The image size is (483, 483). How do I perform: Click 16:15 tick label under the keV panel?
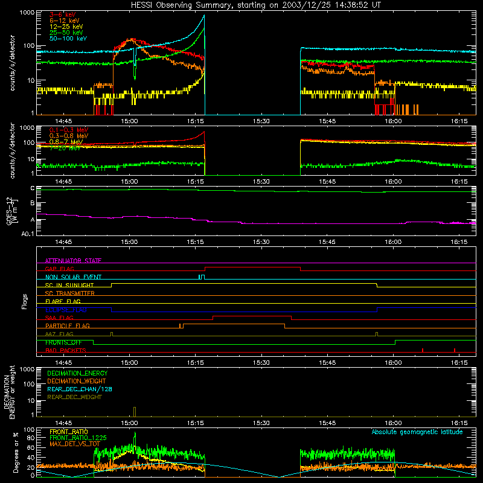point(459,121)
